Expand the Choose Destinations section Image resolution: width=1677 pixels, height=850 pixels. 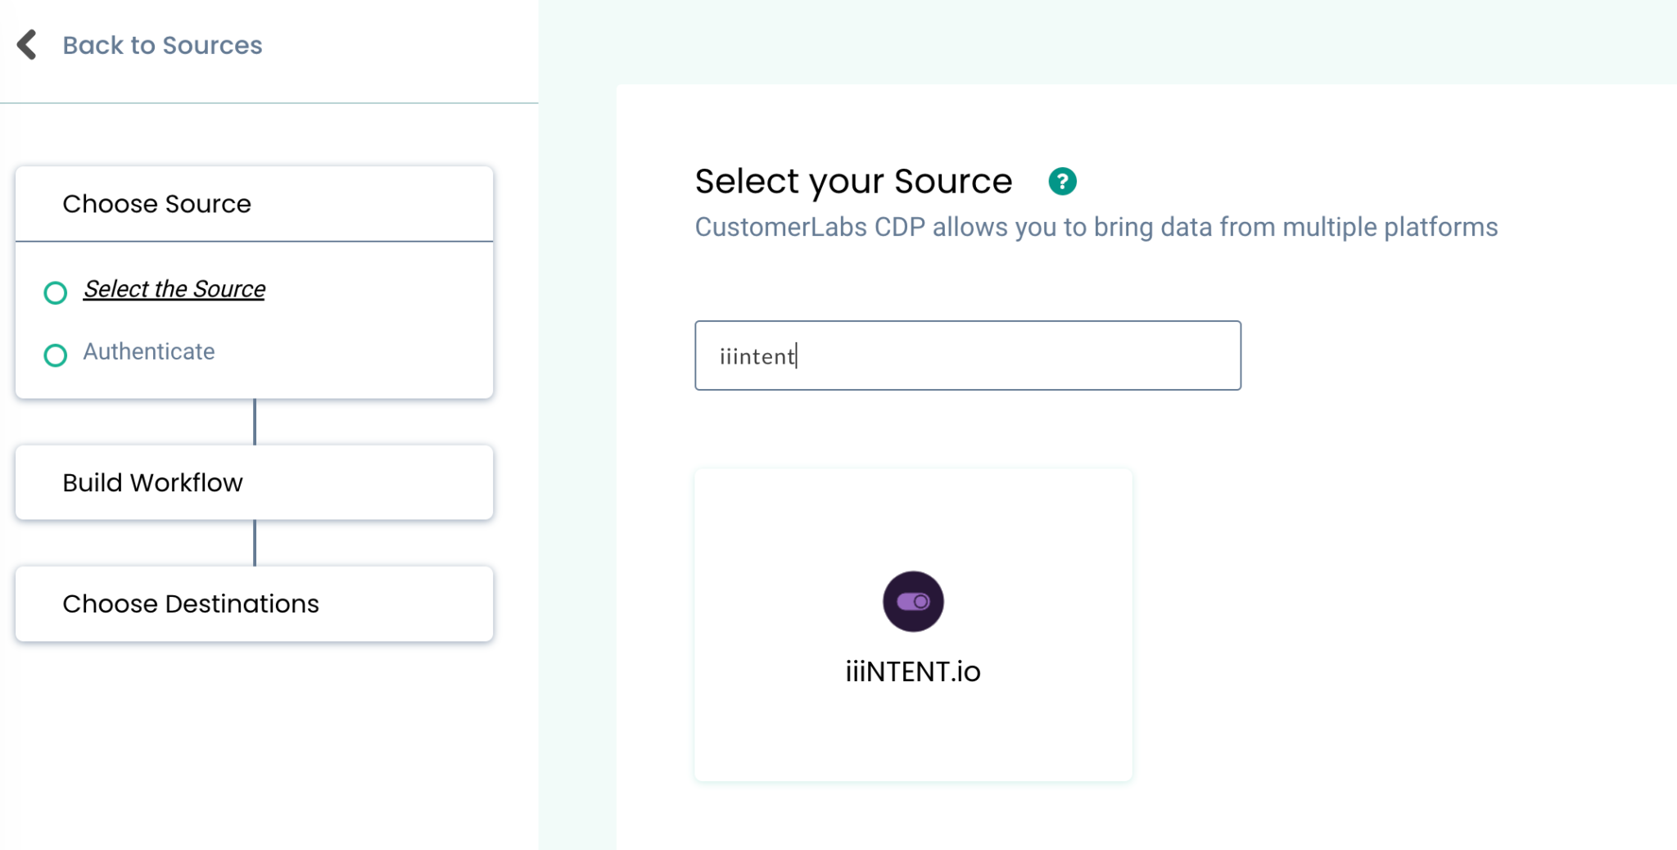pos(254,604)
